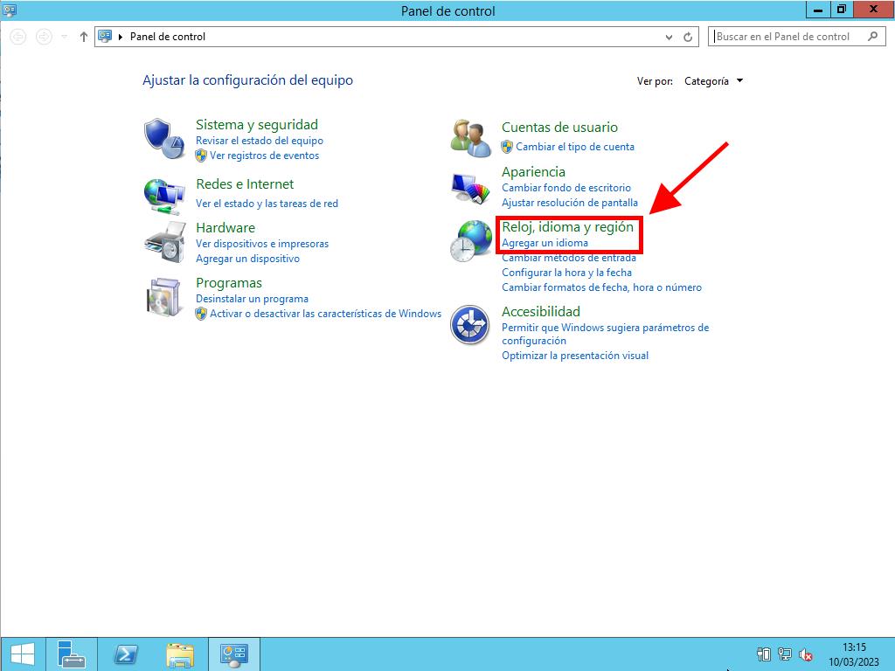The height and width of the screenshot is (671, 895).
Task: Click Cambiar fondo de escritorio link
Action: point(565,188)
